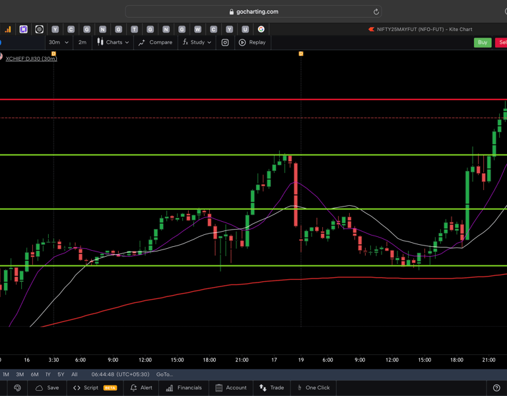
Task: Open the color palette theme icon
Action: (17, 388)
